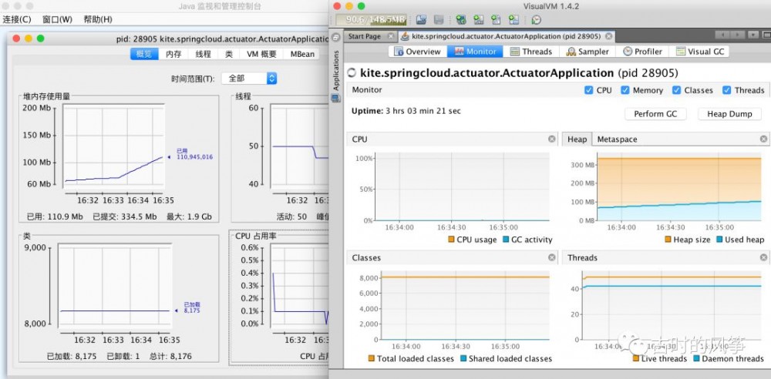Click the Heap Dump button

729,114
